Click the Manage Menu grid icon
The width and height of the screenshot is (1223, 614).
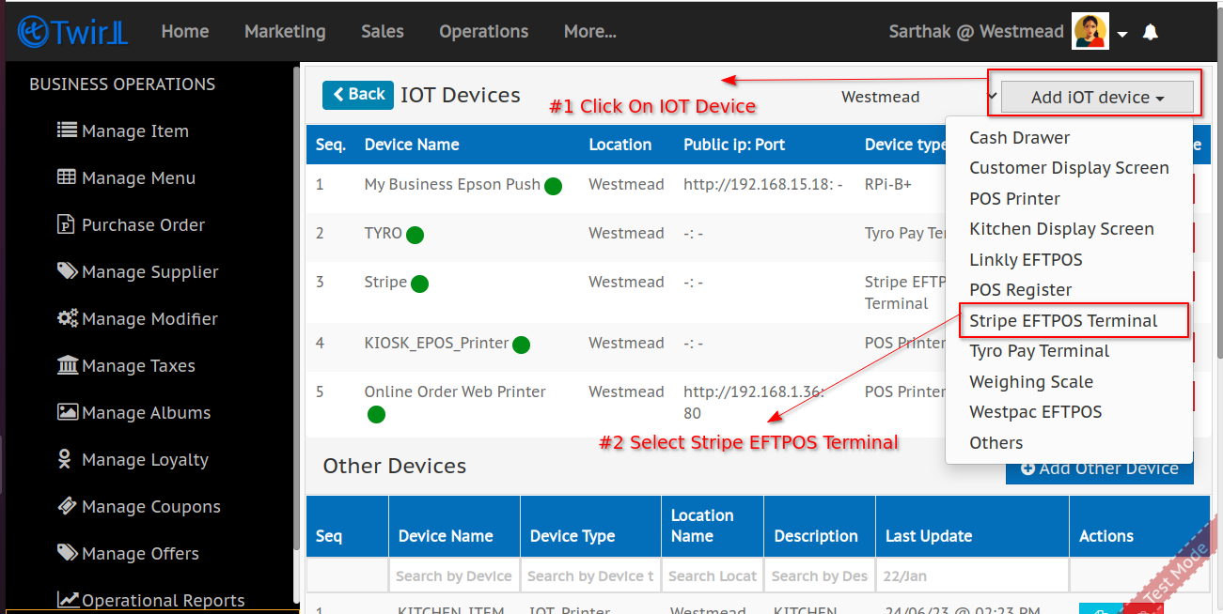(x=67, y=177)
